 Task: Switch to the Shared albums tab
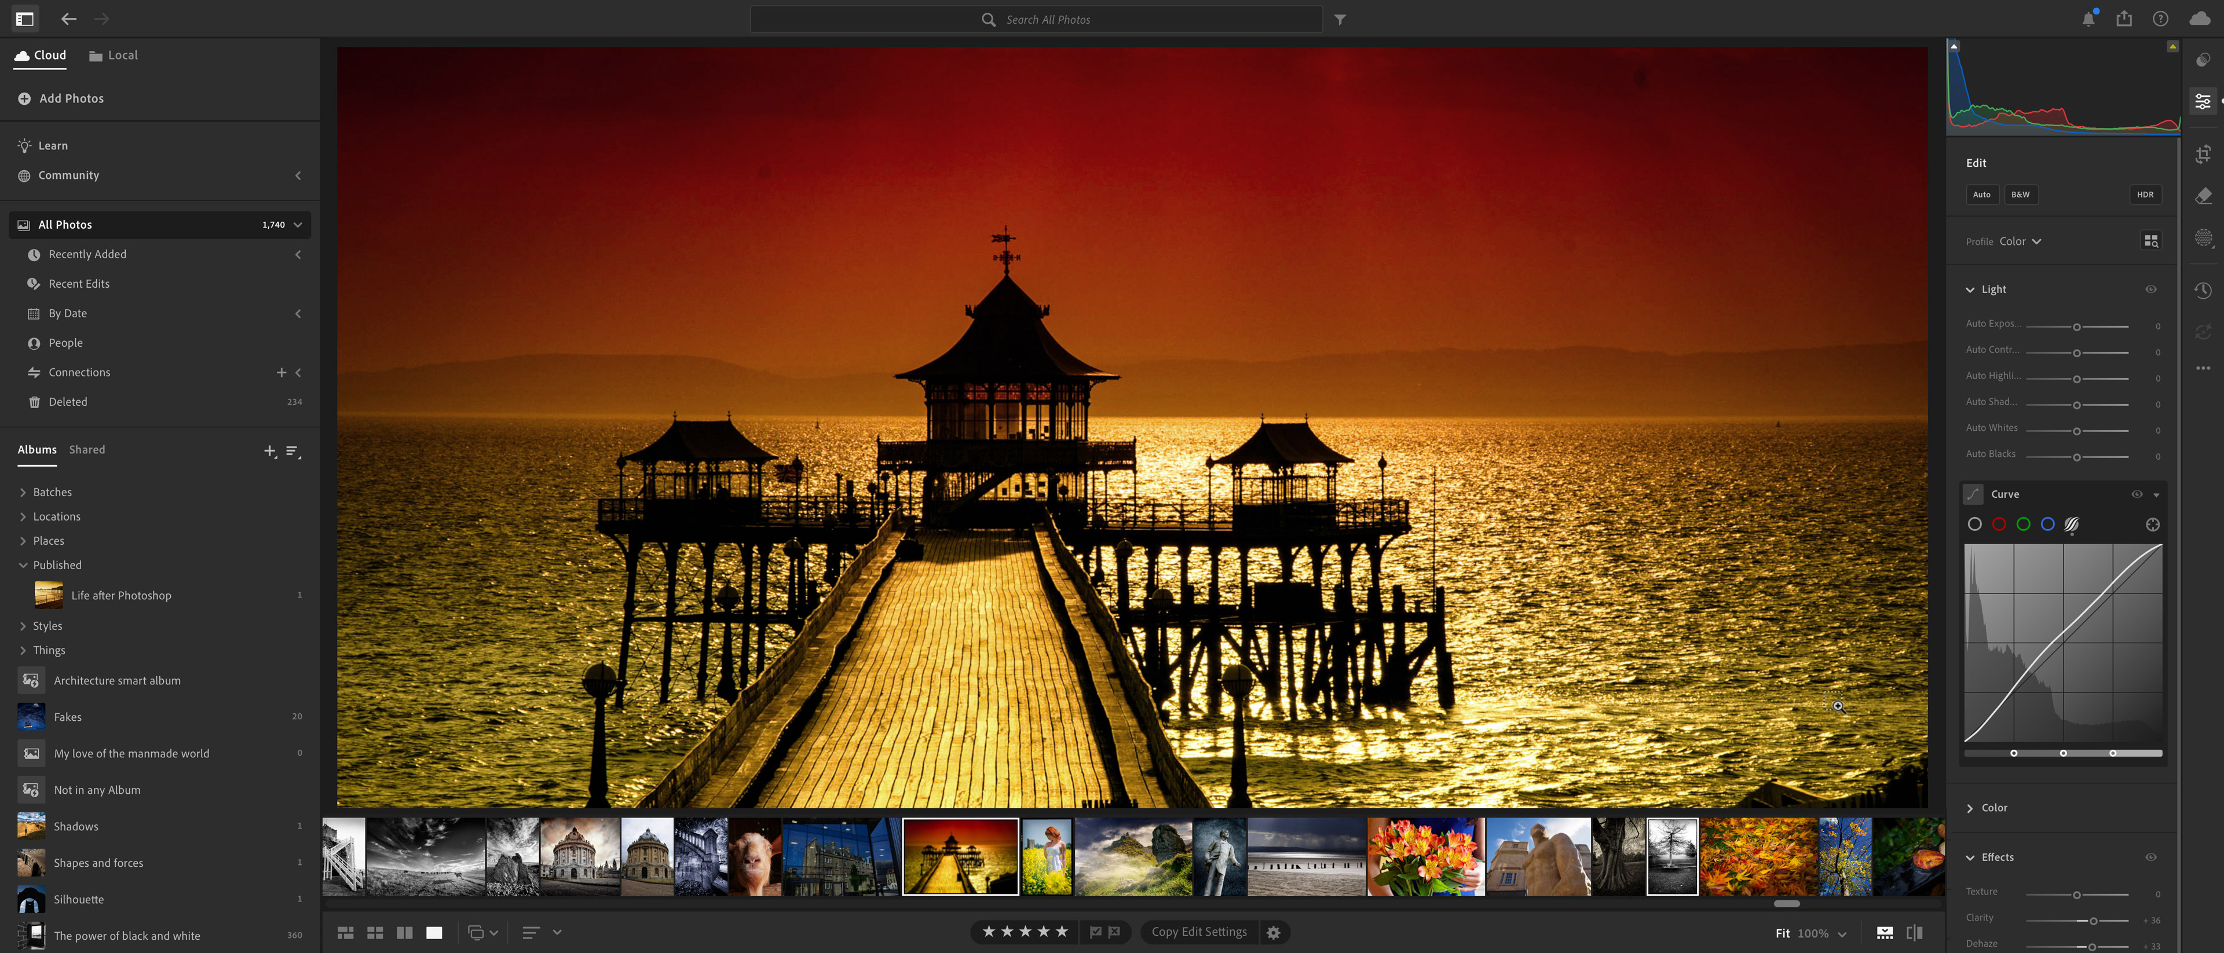87,450
